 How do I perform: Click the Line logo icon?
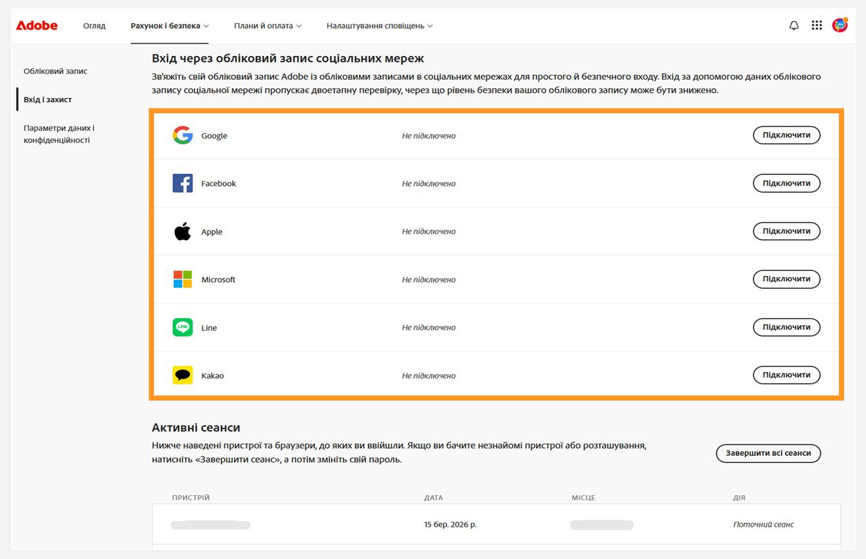[x=182, y=327]
